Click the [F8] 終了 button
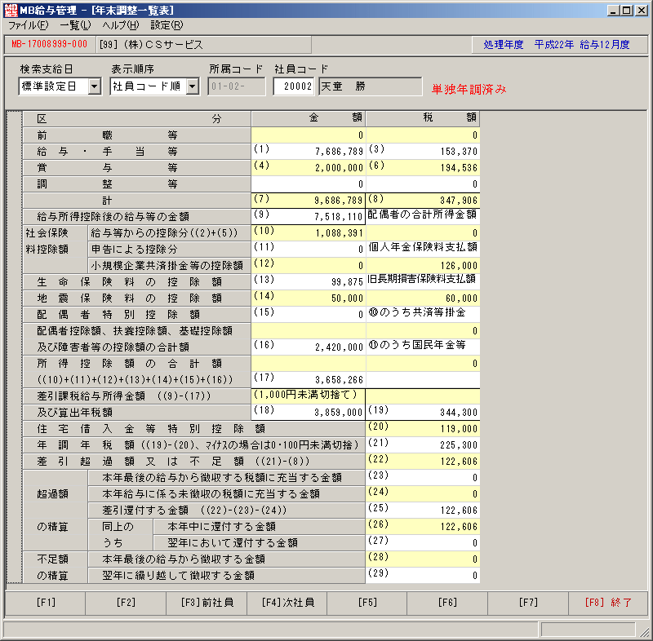The height and width of the screenshot is (641, 653). point(608,603)
